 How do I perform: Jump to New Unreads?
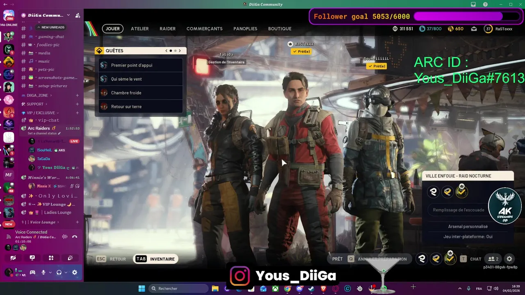pos(50,27)
